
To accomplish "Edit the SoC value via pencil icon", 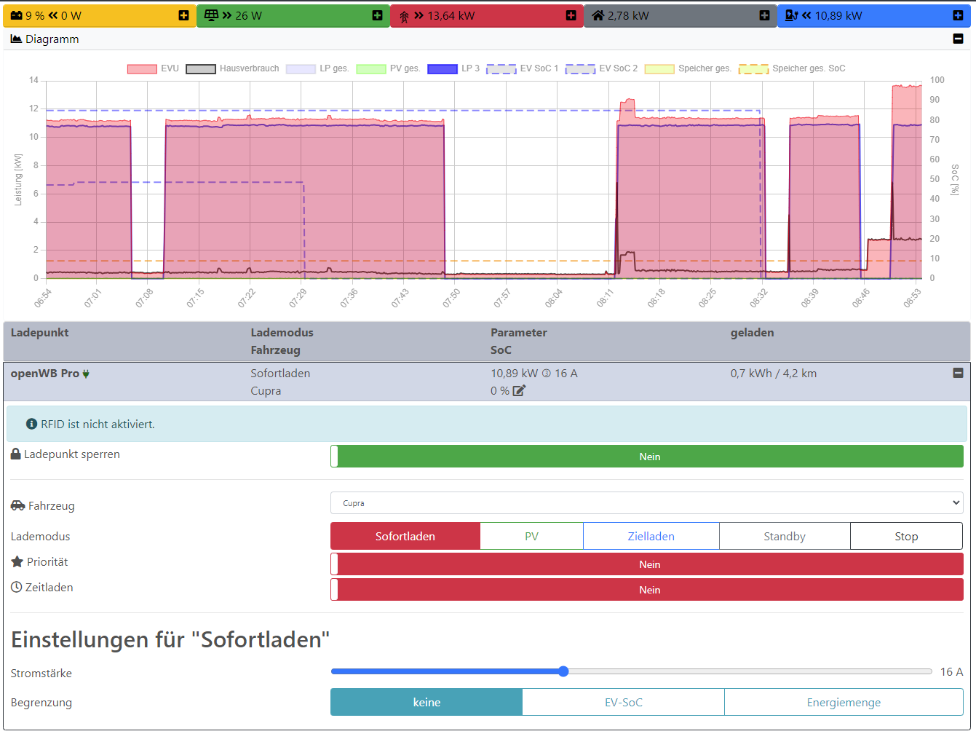I will point(519,391).
